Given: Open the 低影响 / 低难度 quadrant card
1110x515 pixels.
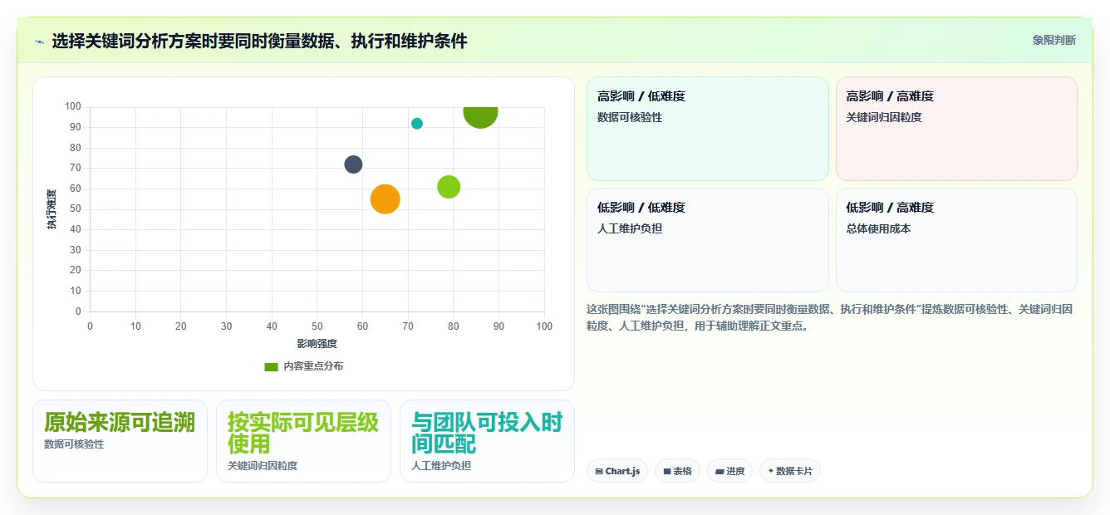Looking at the screenshot, I should coord(708,240).
